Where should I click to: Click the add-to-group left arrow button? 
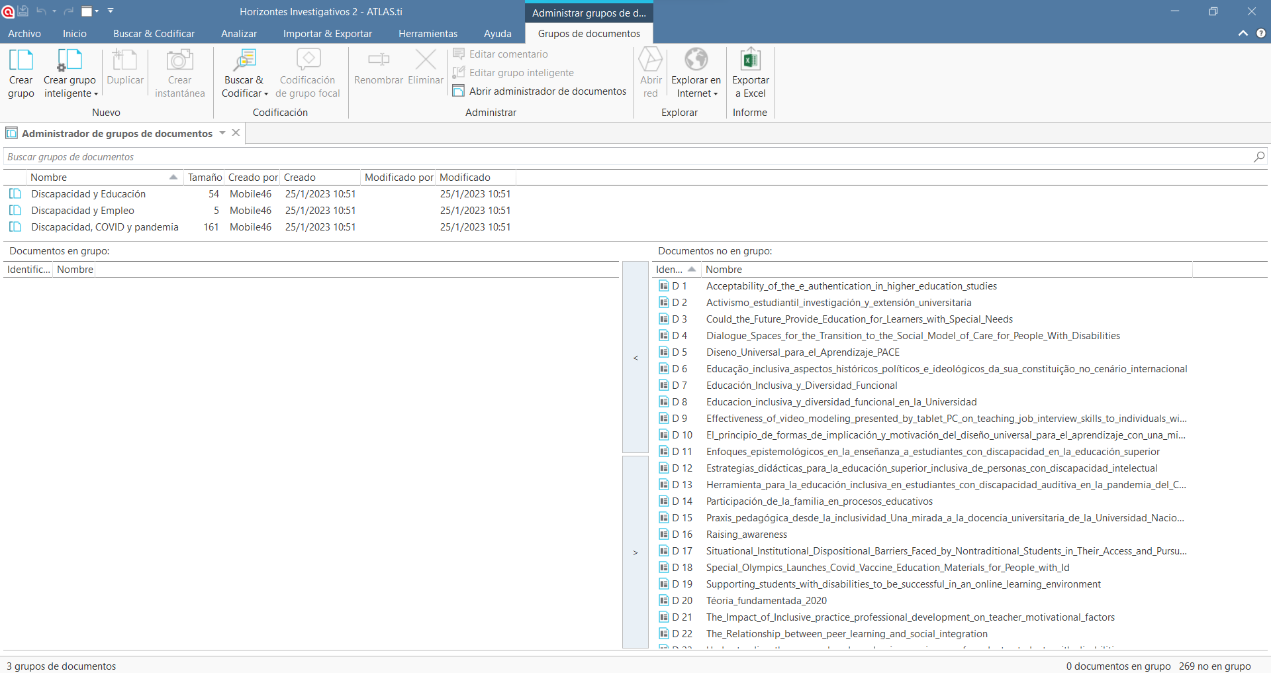point(635,358)
